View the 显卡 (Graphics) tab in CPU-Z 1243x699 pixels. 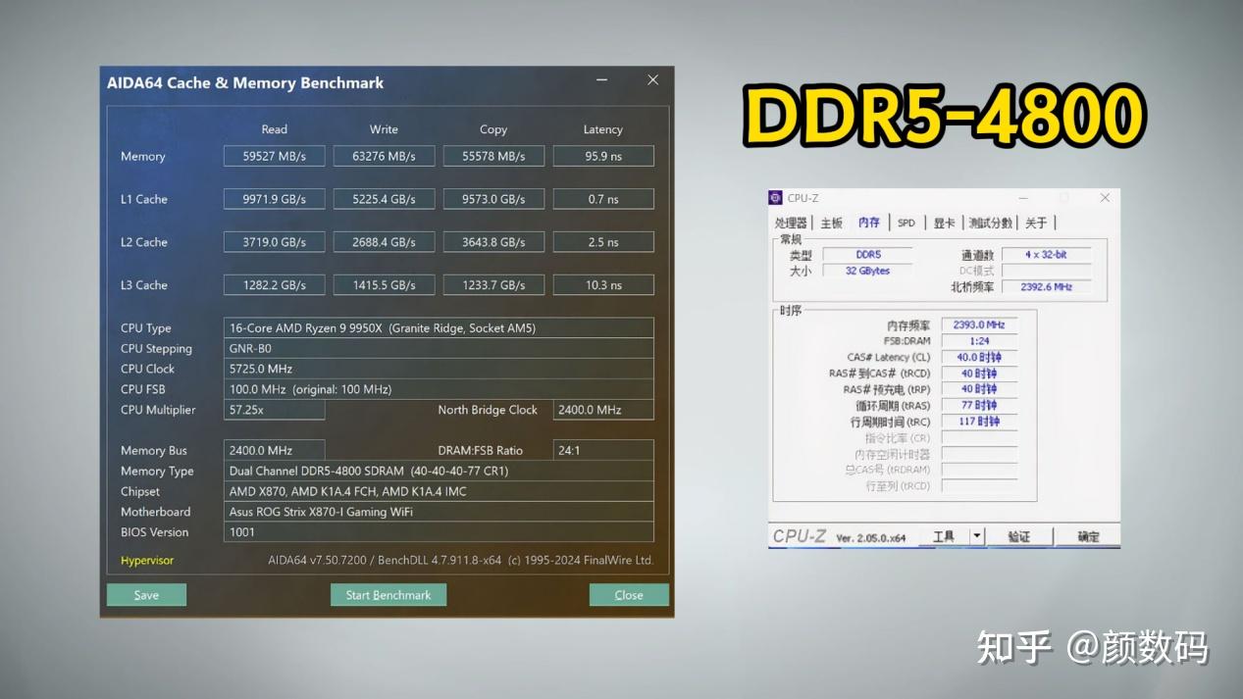944,223
